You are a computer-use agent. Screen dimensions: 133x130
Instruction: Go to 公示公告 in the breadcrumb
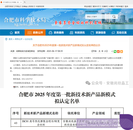pos(29,39)
